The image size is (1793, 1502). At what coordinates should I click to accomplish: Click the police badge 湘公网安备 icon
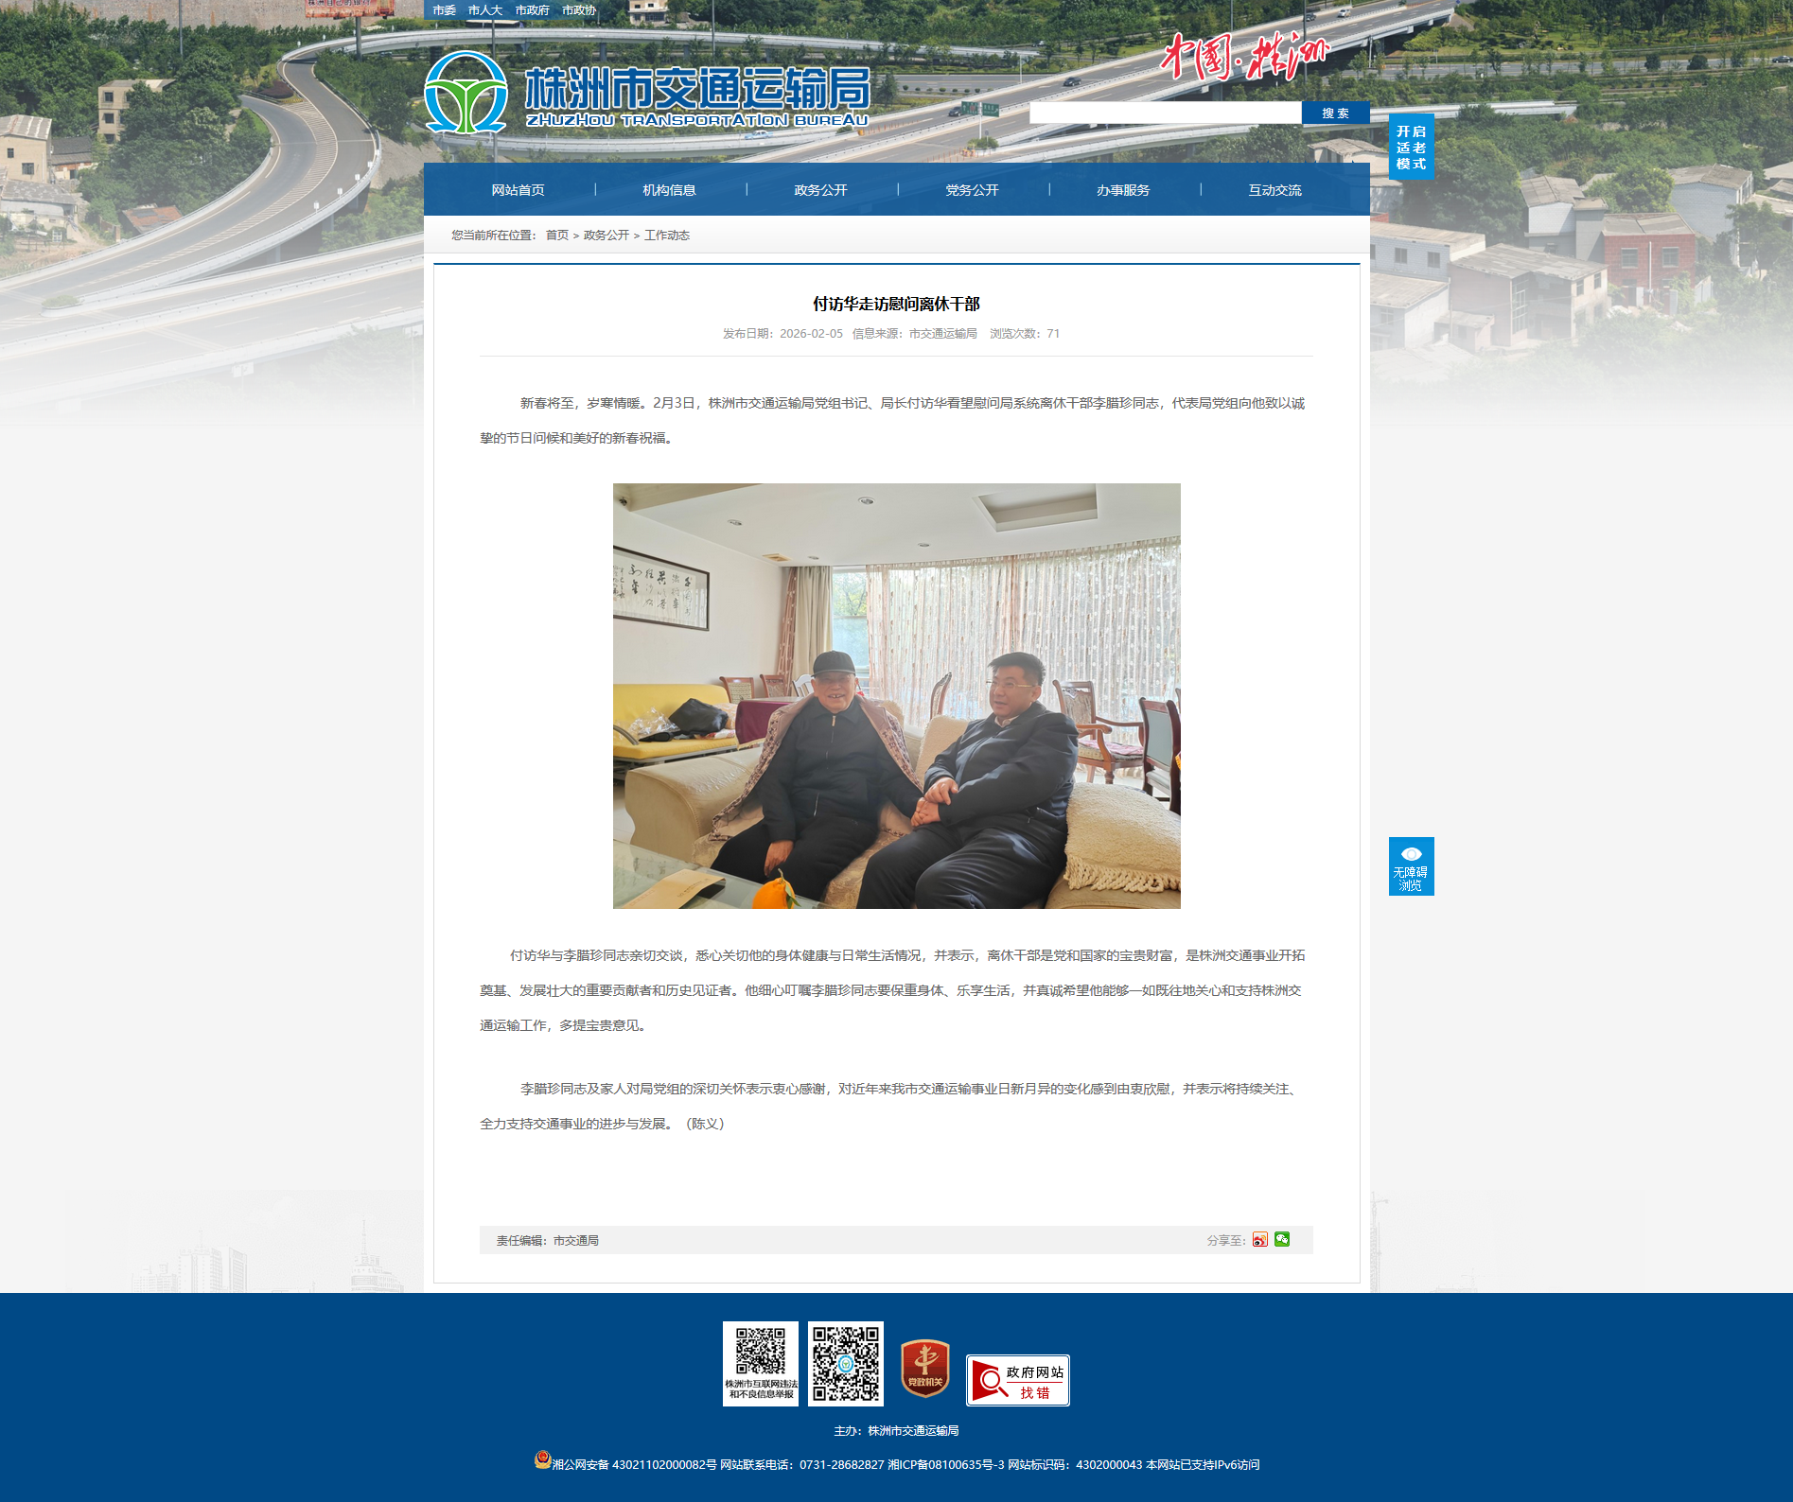[542, 1460]
